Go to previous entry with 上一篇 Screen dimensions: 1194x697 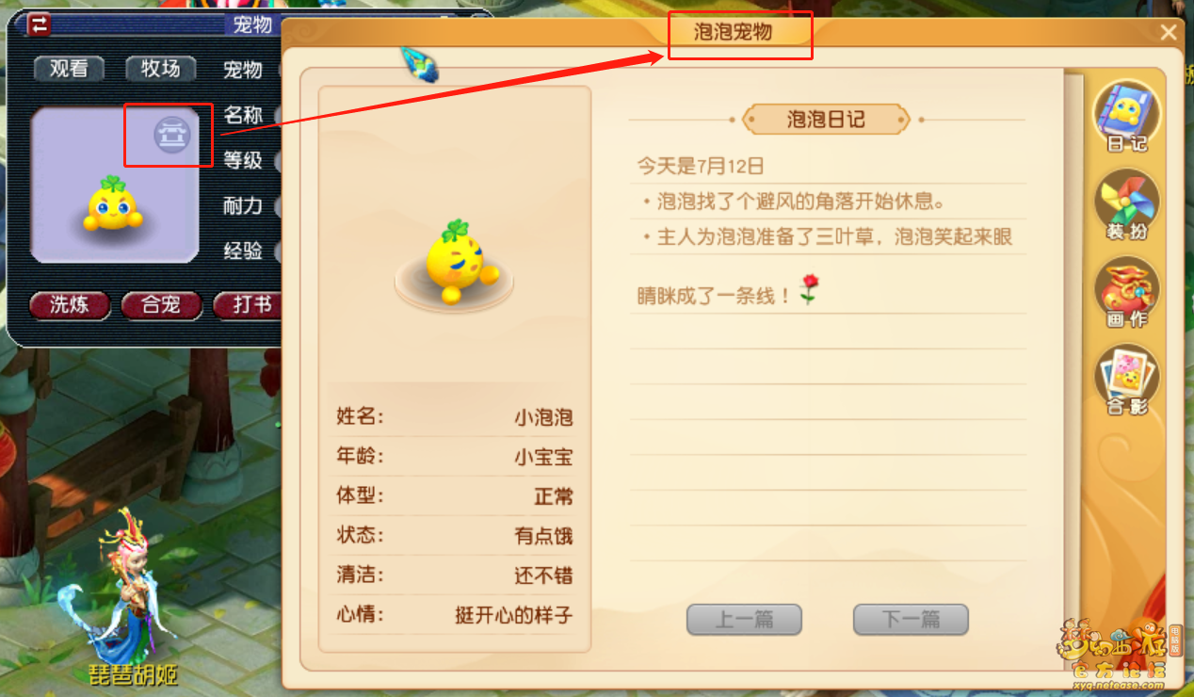point(744,620)
